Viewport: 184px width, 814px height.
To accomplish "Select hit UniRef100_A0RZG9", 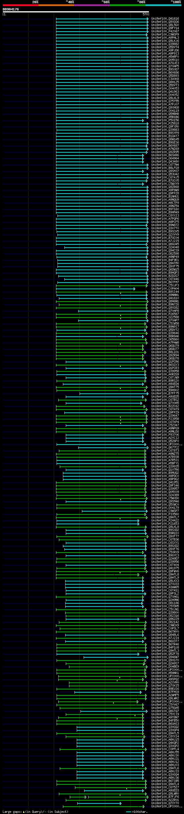I will pyautogui.click(x=165, y=375).
